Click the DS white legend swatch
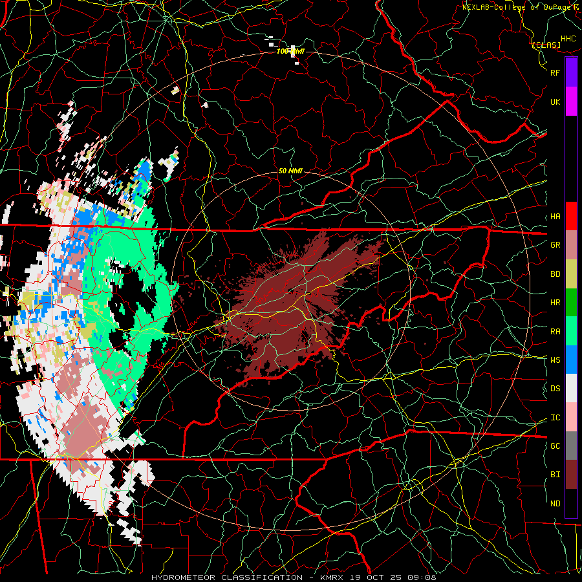582x582 pixels. 571,388
